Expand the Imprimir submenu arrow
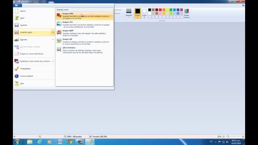Screen dimensions: 258x145 point(53,39)
